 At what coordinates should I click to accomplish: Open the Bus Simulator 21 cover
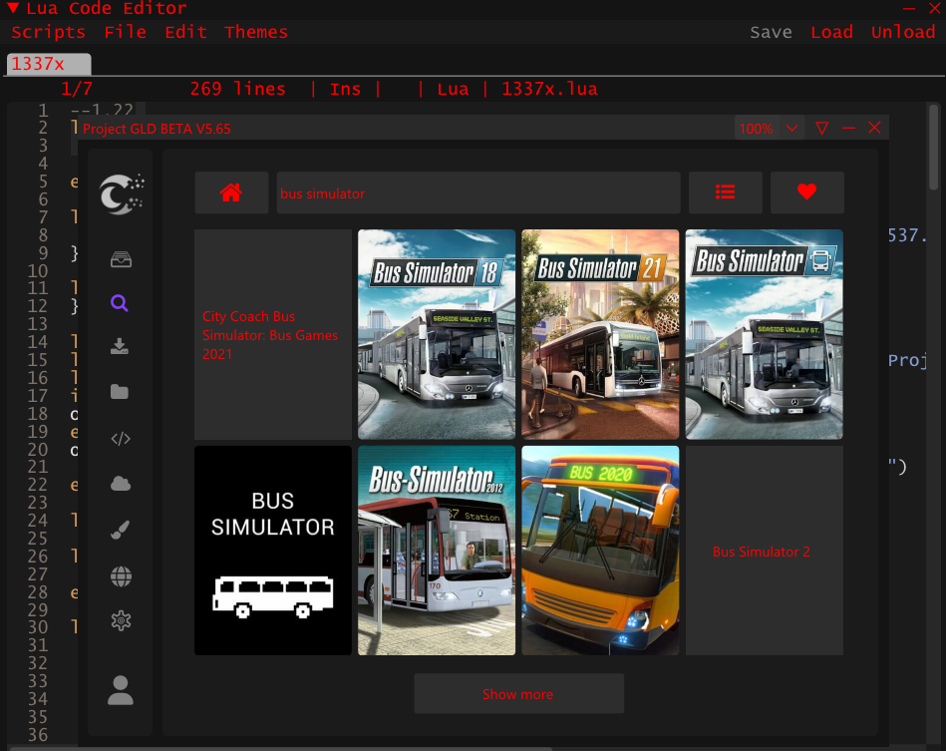(x=600, y=334)
